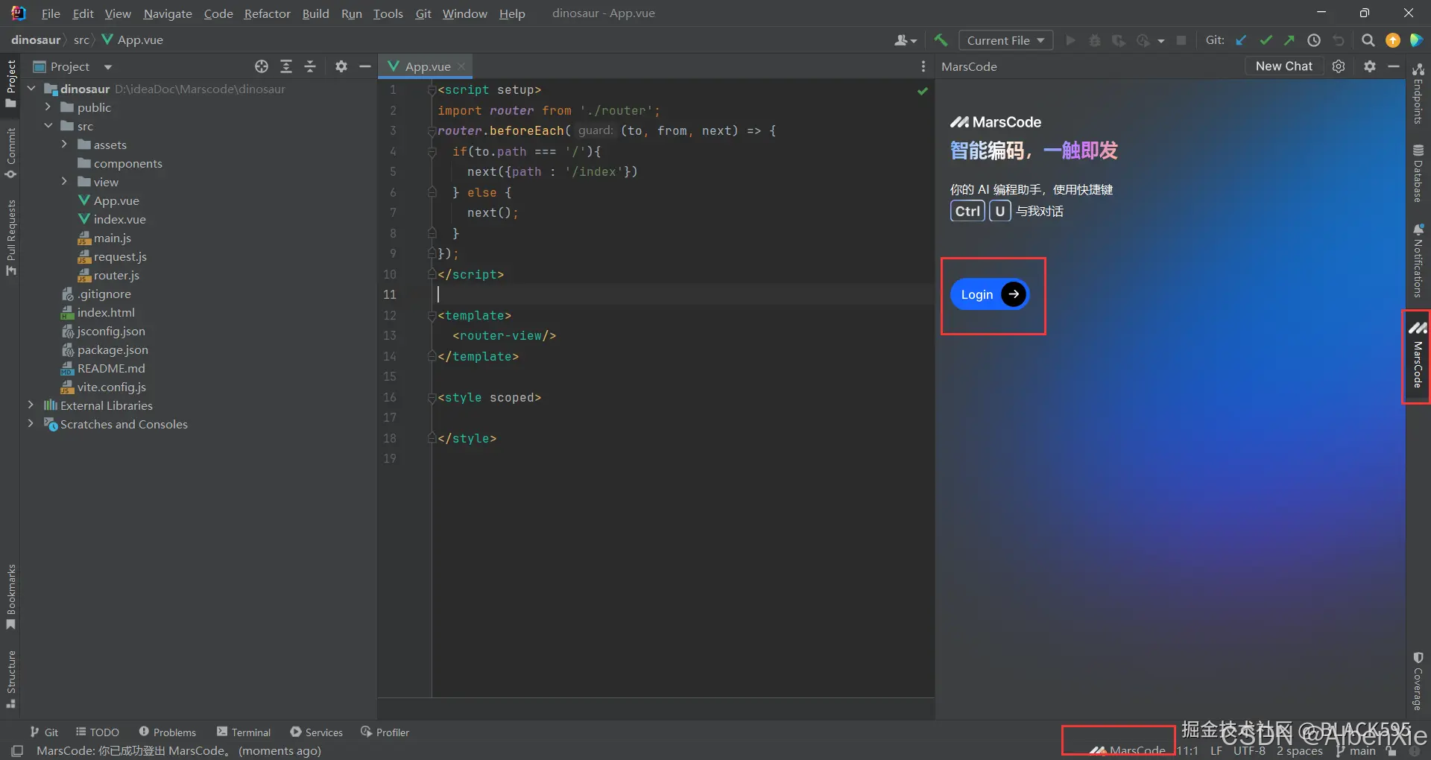Open the Window menu

[464, 13]
